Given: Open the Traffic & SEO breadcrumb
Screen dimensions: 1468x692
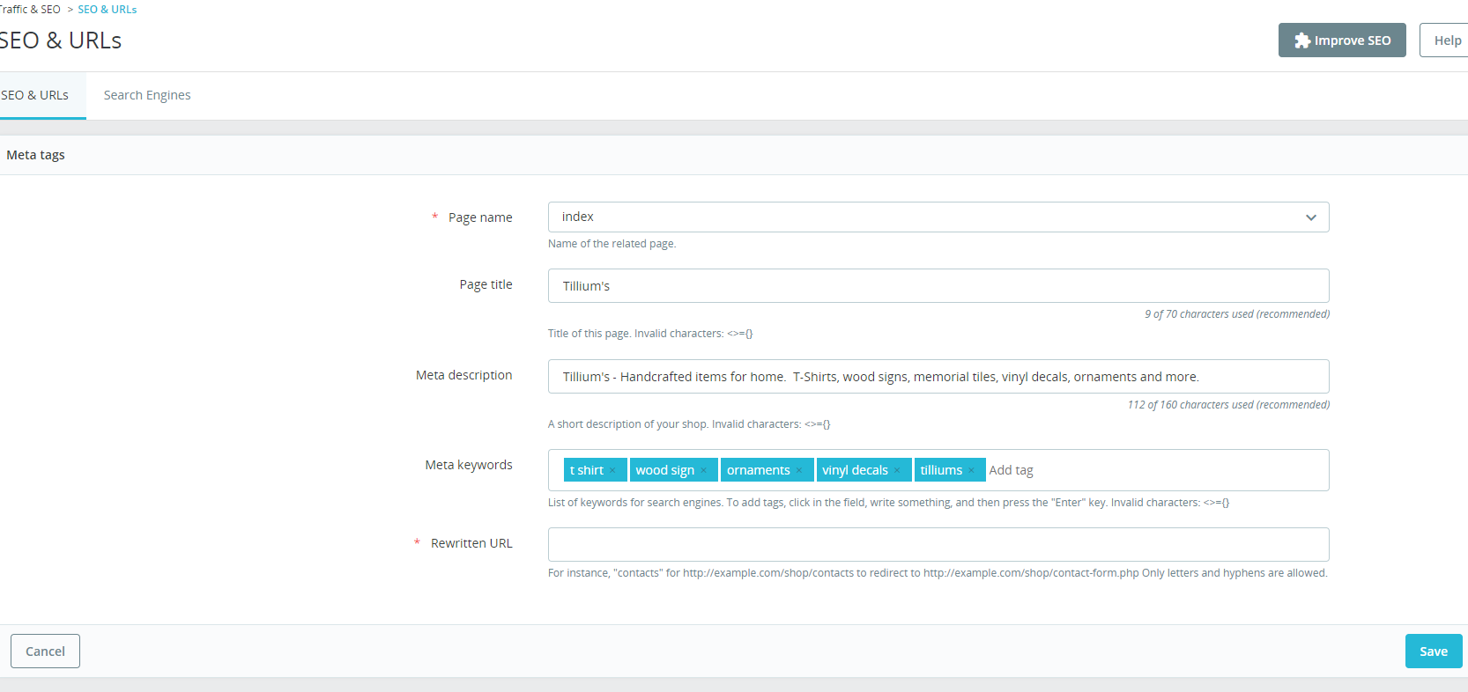Looking at the screenshot, I should pyautogui.click(x=30, y=10).
